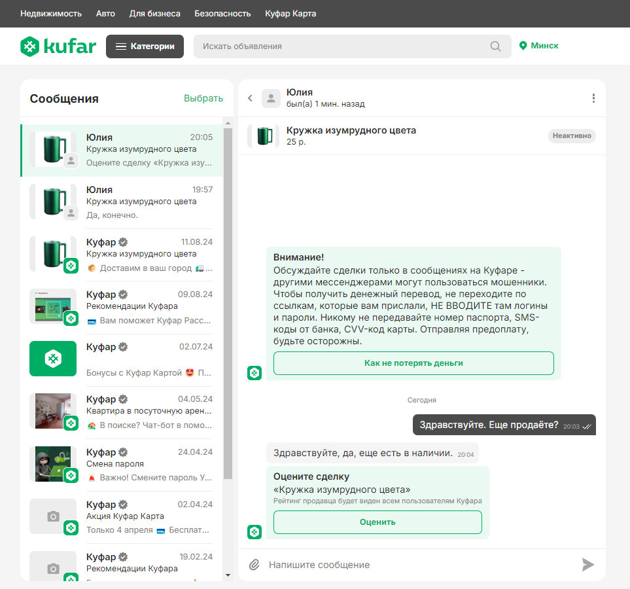Image resolution: width=630 pixels, height=589 pixels.
Task: Click the Kufar logo
Action: (58, 46)
